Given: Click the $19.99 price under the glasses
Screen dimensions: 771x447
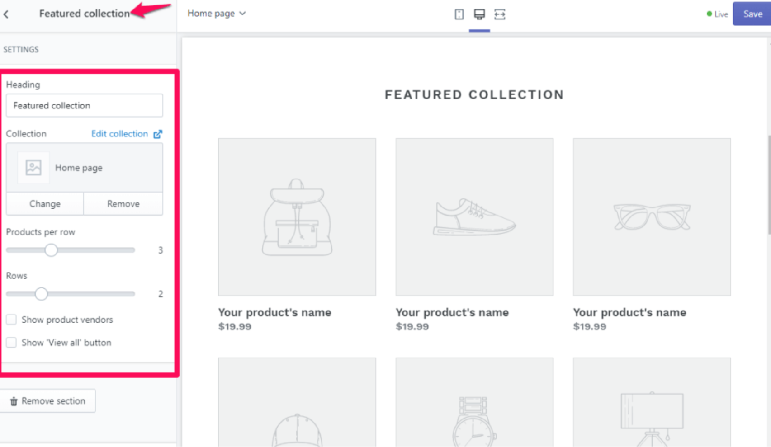Looking at the screenshot, I should point(590,327).
